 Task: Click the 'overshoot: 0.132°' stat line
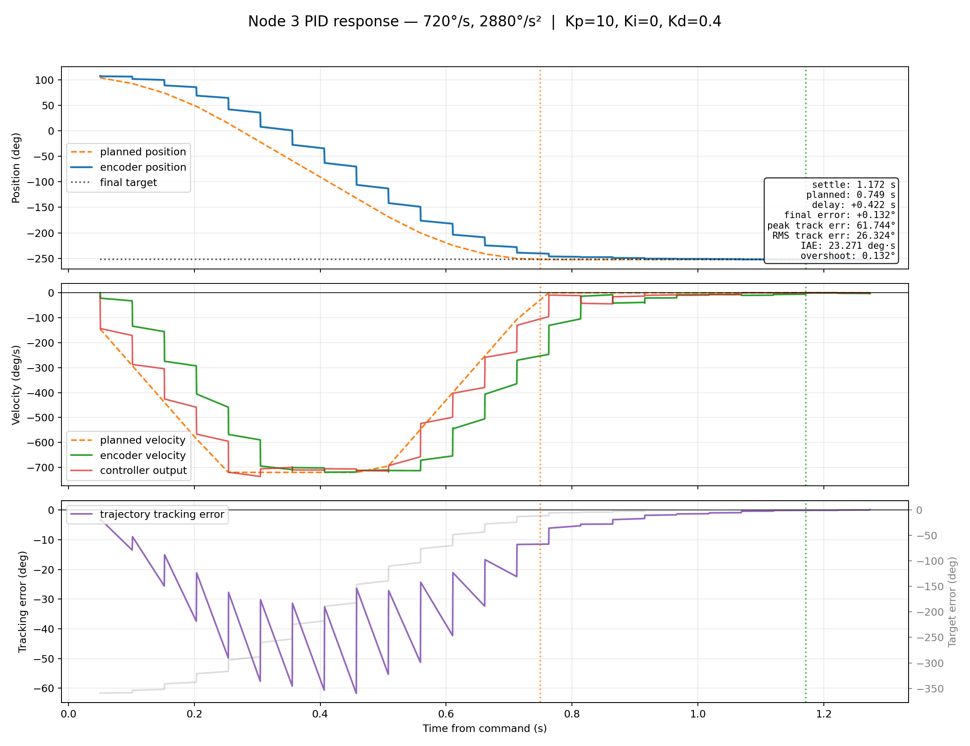point(848,256)
